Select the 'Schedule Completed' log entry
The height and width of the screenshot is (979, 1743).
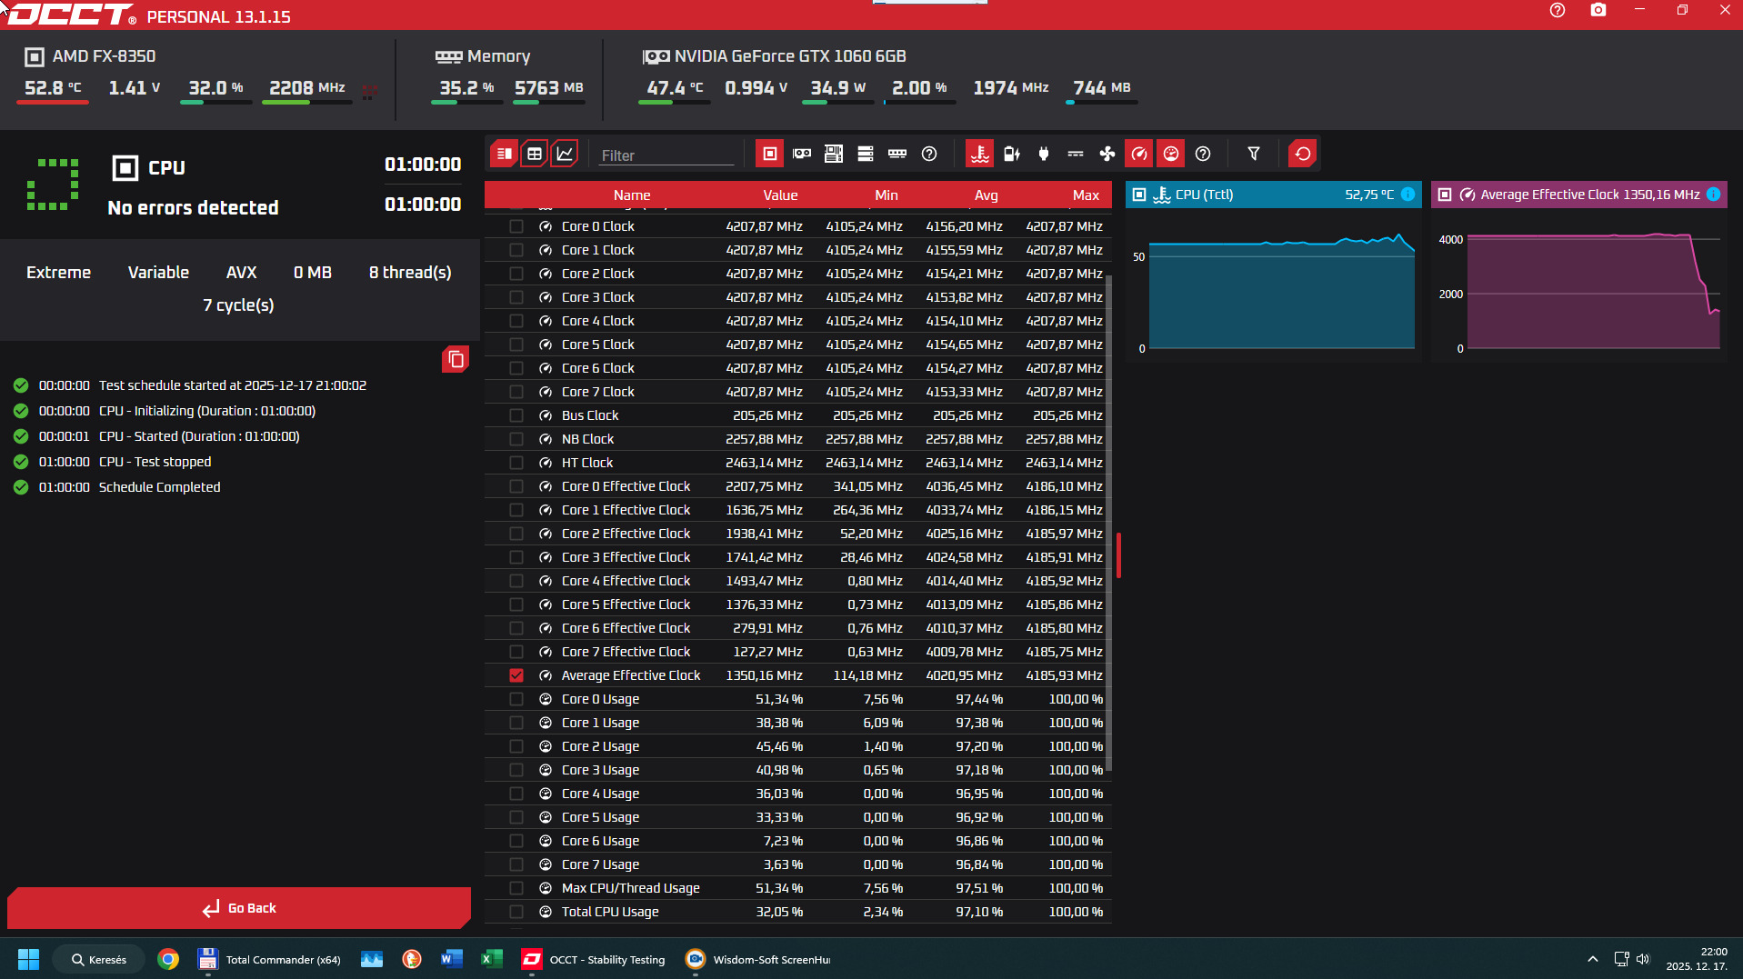(x=159, y=487)
